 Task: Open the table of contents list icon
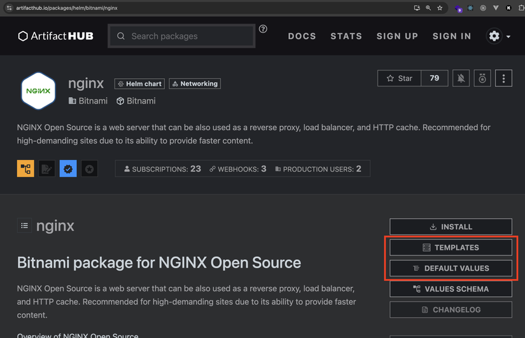point(24,226)
